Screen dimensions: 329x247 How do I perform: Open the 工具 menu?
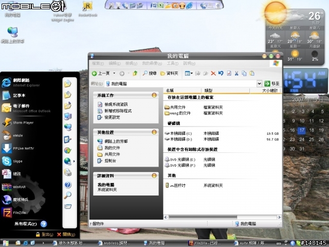click(x=173, y=63)
